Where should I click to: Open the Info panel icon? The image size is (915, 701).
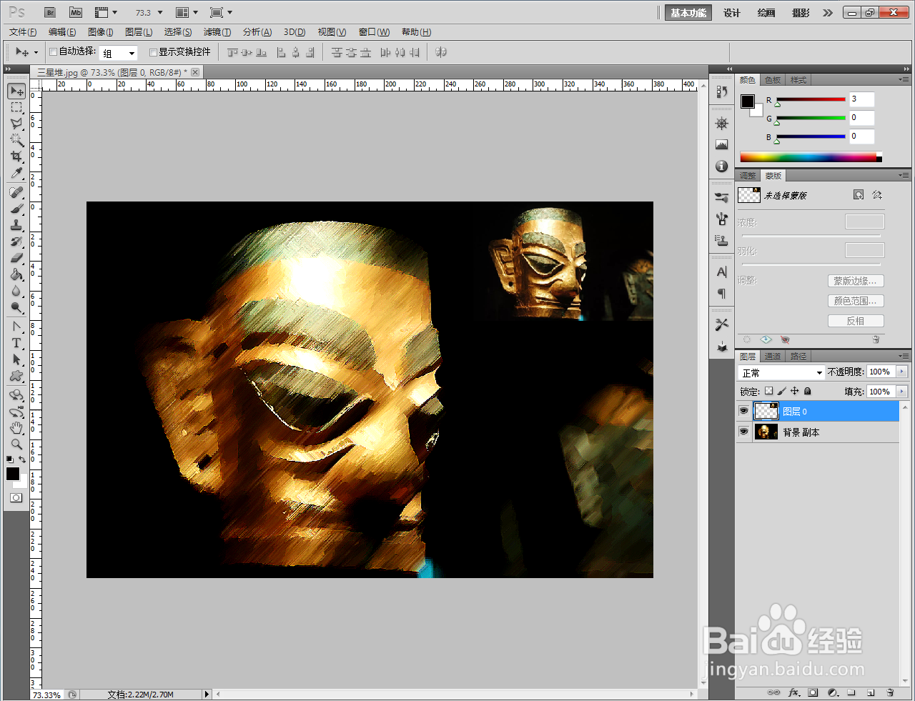point(721,166)
